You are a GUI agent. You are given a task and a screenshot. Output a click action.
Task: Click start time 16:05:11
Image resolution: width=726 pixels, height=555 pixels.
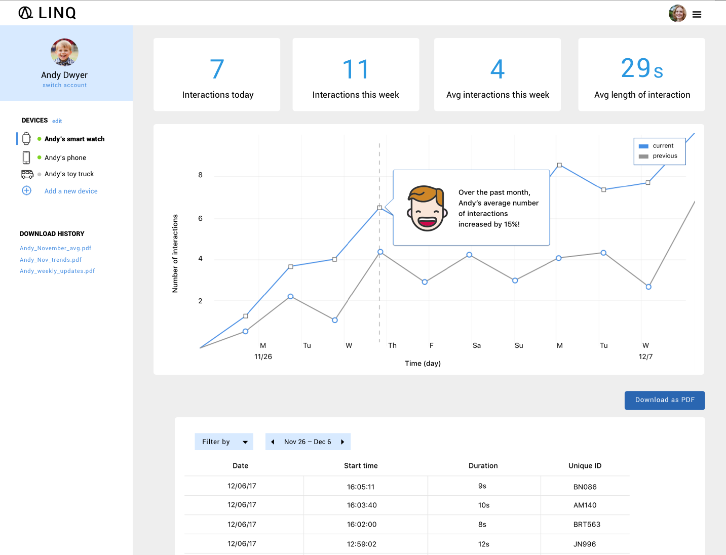[x=361, y=487]
